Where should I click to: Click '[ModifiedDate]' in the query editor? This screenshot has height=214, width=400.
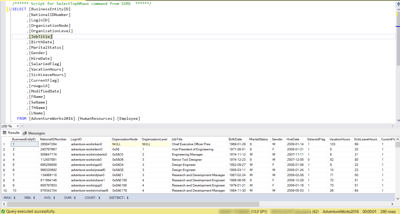click(x=45, y=91)
